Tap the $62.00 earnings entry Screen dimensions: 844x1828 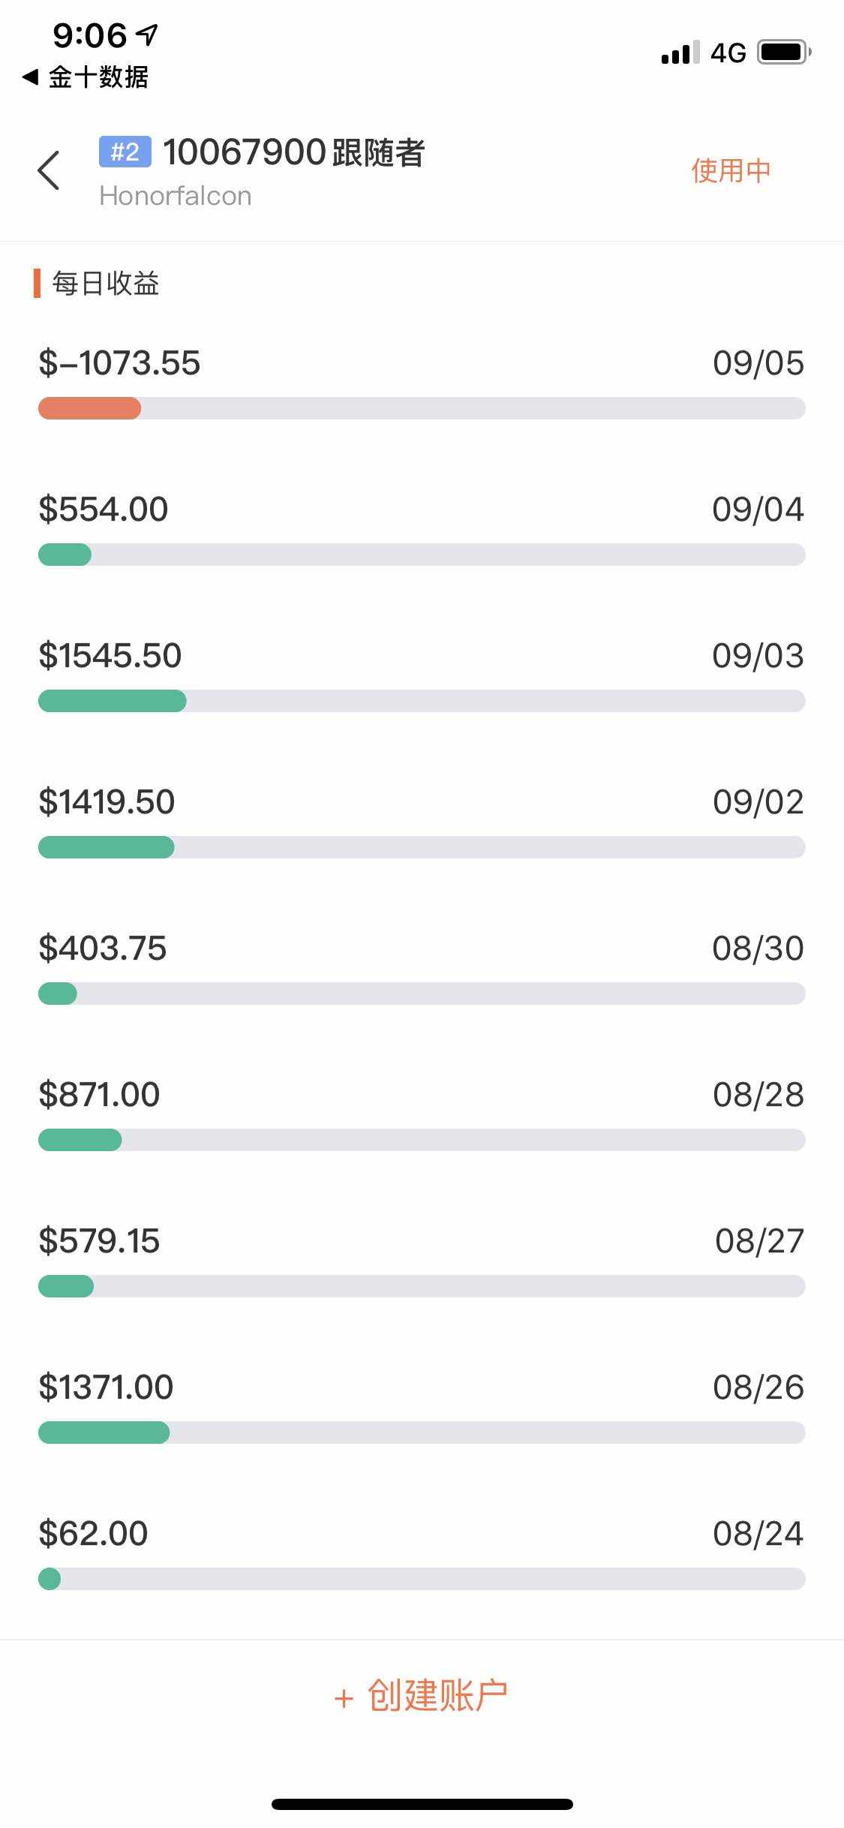click(x=93, y=1533)
